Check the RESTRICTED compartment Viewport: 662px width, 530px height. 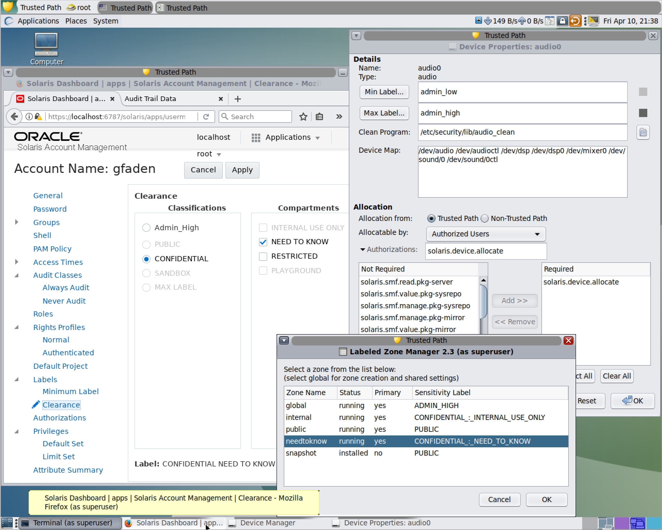point(263,257)
